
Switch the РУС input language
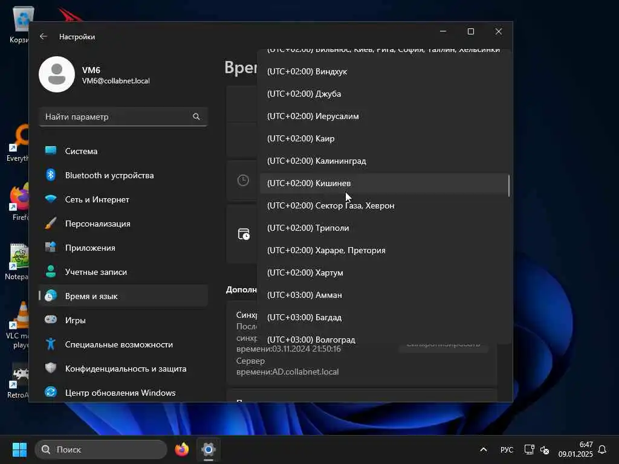[507, 449]
